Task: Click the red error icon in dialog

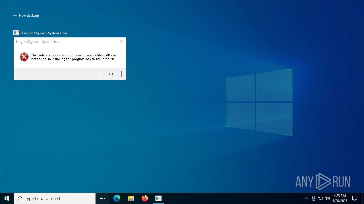Action: pos(24,57)
